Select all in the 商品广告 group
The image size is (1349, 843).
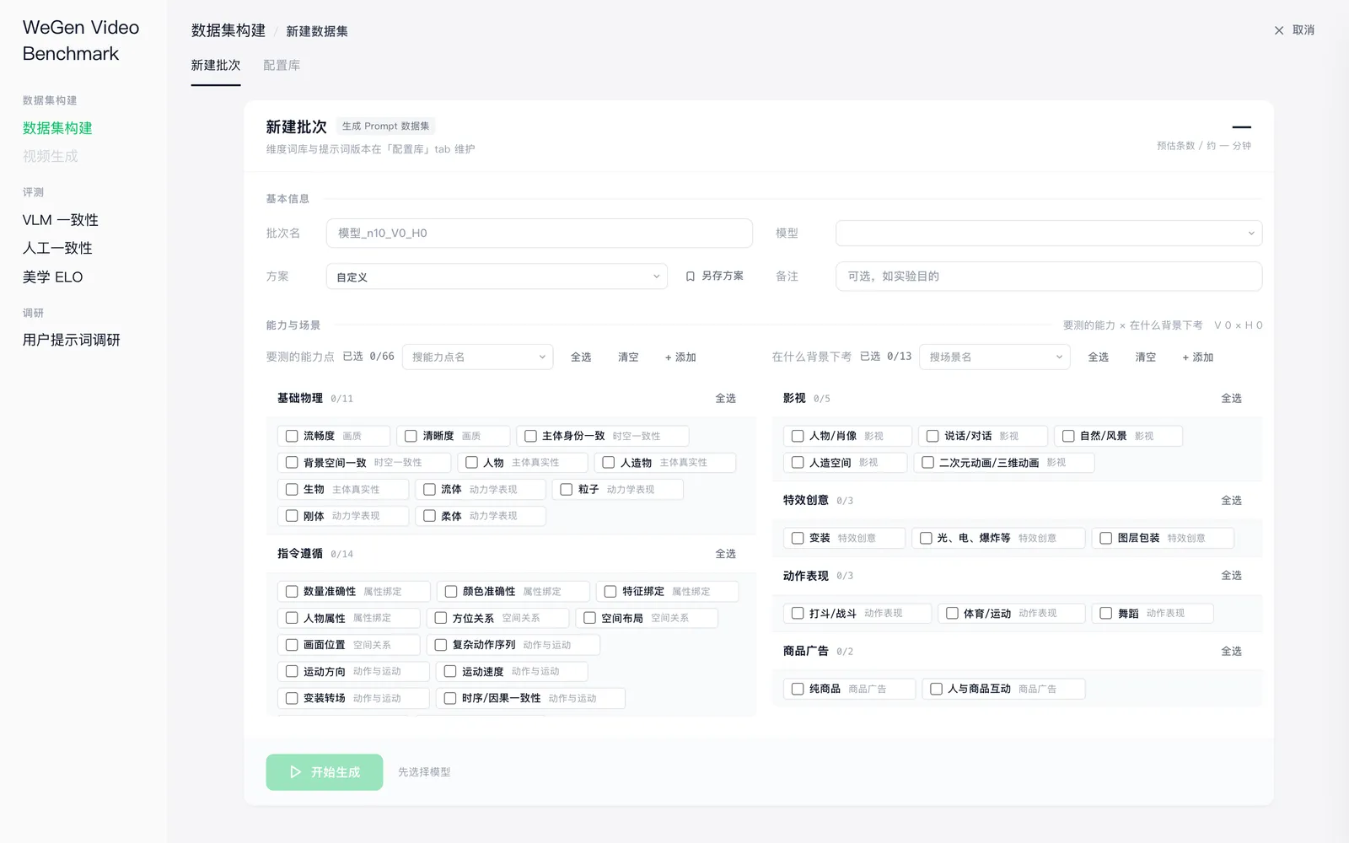point(1231,652)
